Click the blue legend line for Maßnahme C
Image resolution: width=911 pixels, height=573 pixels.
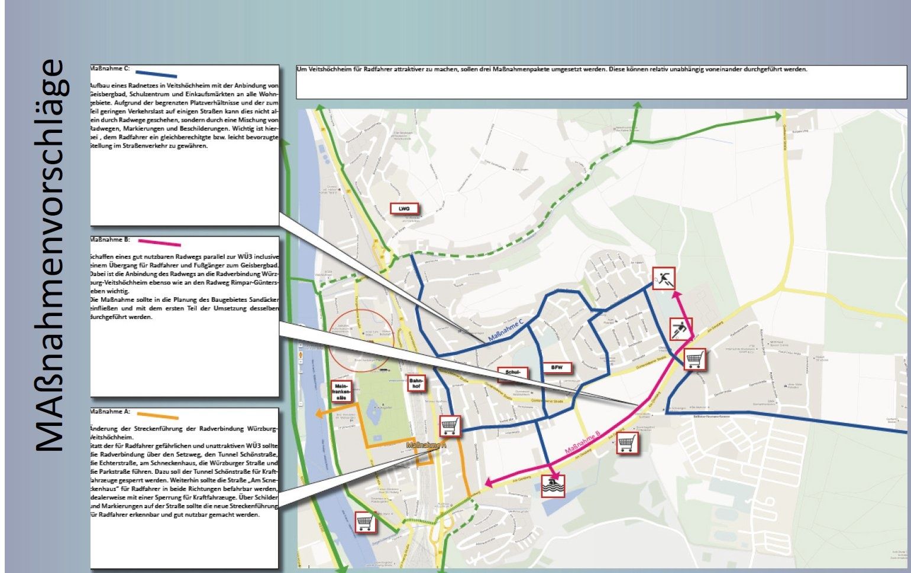point(156,74)
